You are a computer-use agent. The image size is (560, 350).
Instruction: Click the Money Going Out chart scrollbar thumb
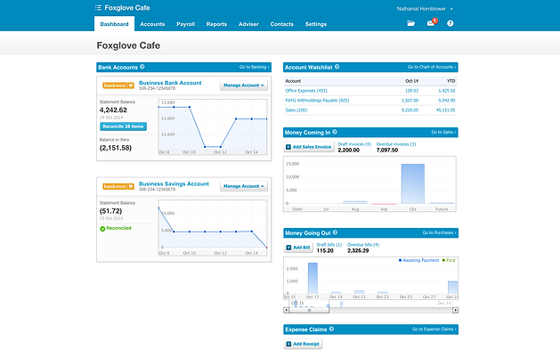[309, 310]
